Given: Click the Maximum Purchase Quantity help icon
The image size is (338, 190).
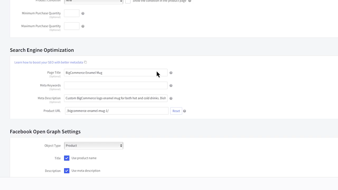Looking at the screenshot, I should 83,26.
